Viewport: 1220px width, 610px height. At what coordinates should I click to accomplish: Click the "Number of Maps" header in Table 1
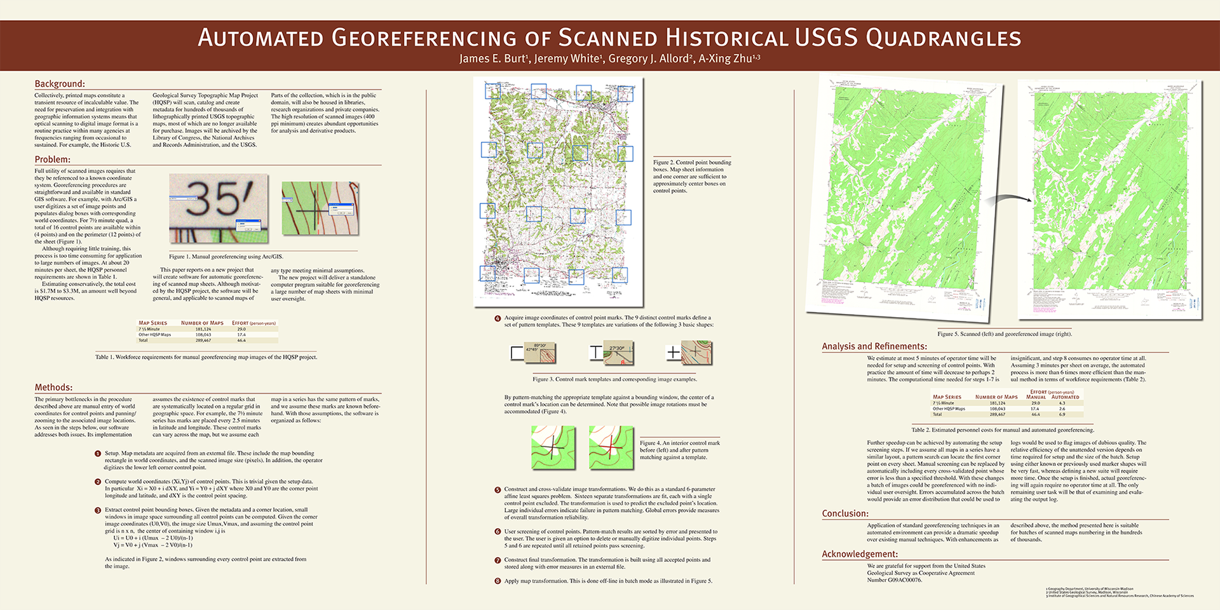[x=202, y=323]
